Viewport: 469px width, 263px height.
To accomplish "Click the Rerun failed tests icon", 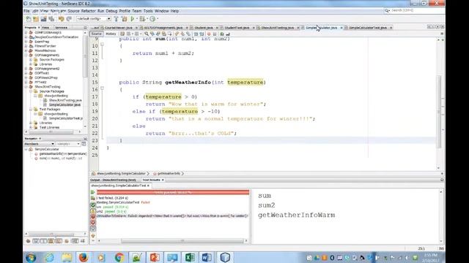I will [93, 198].
